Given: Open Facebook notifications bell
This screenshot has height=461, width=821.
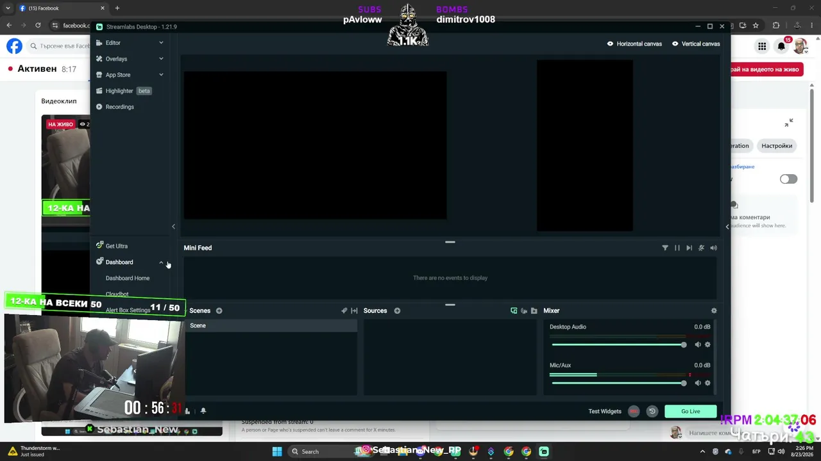Looking at the screenshot, I should (x=781, y=46).
